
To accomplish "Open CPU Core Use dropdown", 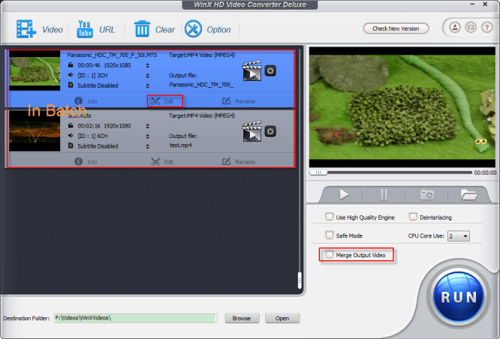I will tap(459, 236).
